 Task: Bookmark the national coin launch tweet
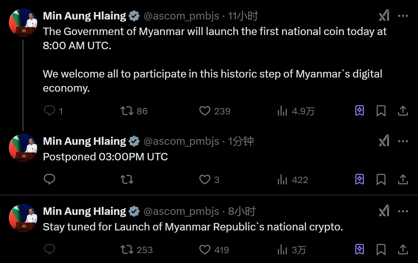[x=381, y=111]
